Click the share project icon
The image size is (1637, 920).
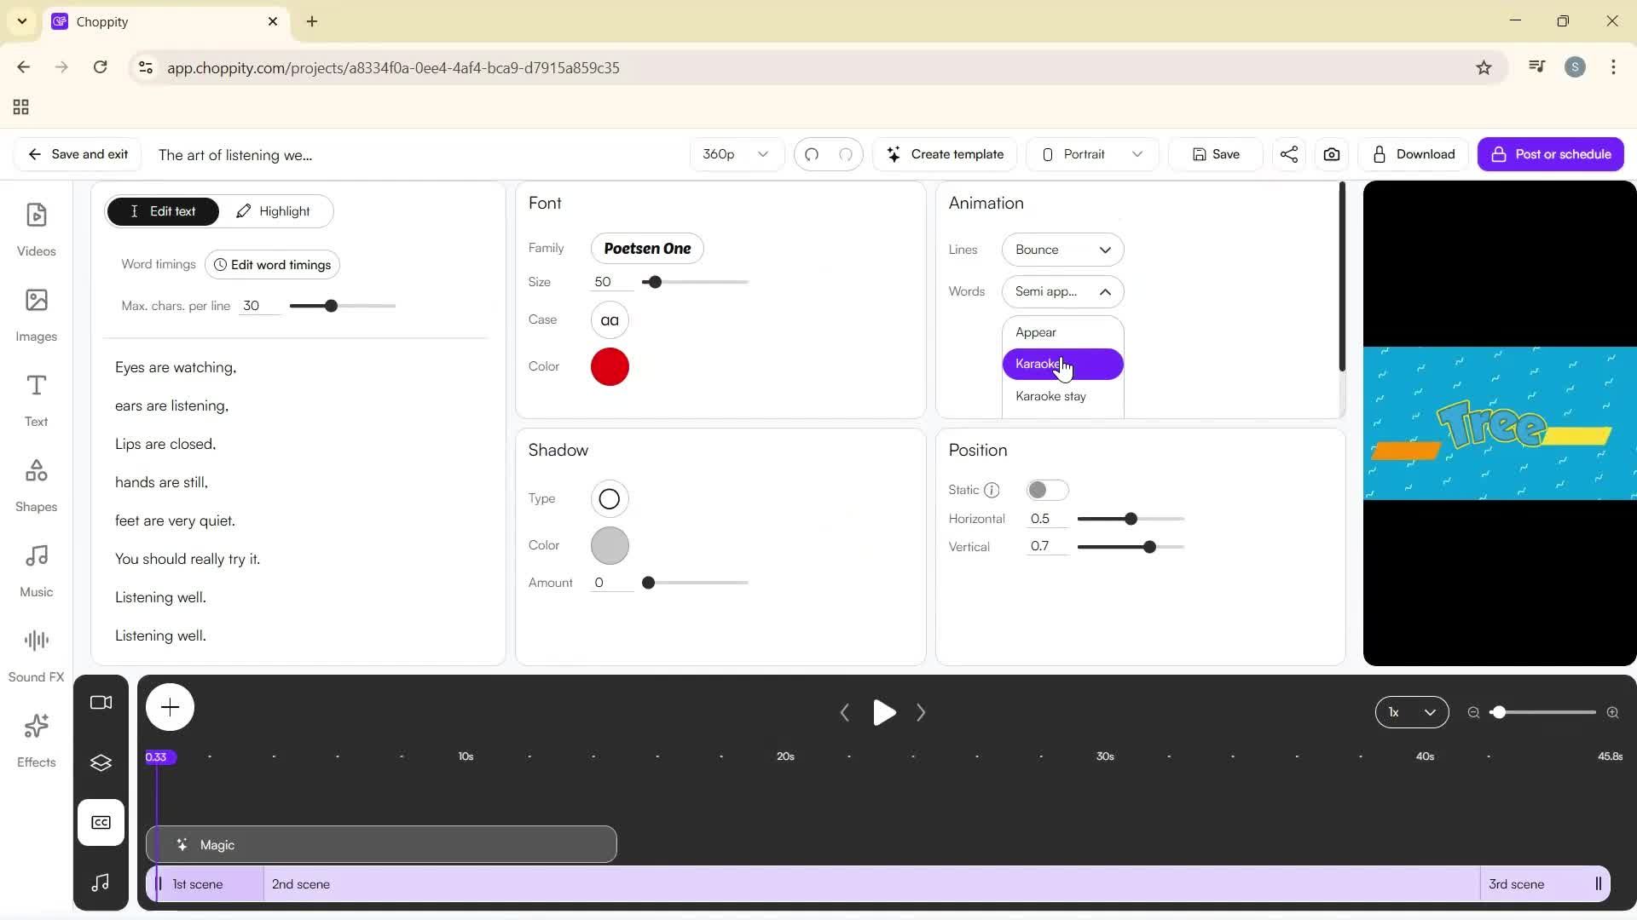1288,154
